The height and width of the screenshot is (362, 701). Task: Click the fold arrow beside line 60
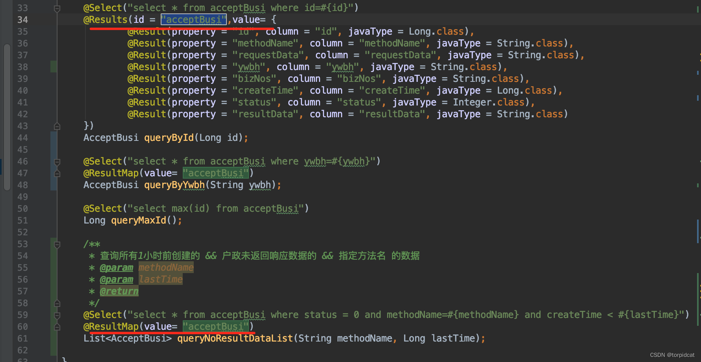57,327
